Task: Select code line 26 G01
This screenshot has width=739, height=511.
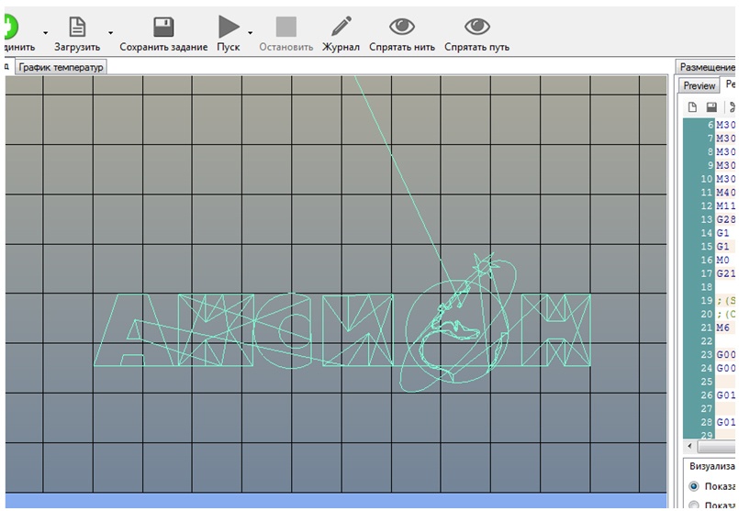Action: click(726, 395)
